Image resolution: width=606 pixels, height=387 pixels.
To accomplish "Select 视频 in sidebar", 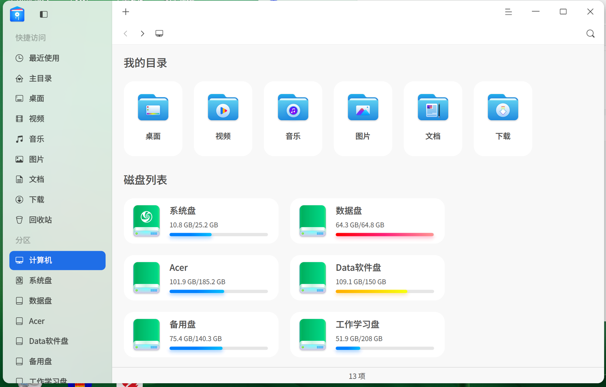I will 57,119.
